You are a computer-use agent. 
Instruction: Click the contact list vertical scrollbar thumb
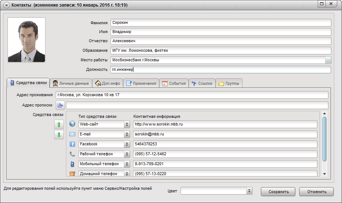tap(325, 139)
